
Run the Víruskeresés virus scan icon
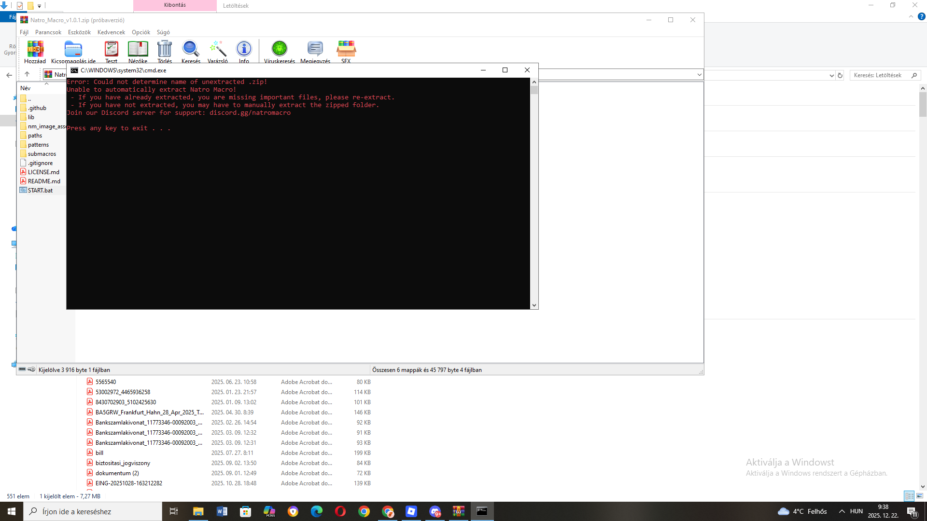(279, 50)
